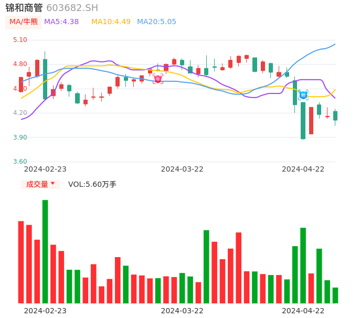Toggle the MA20 moving average legend
The width and height of the screenshot is (360, 318).
156,22
